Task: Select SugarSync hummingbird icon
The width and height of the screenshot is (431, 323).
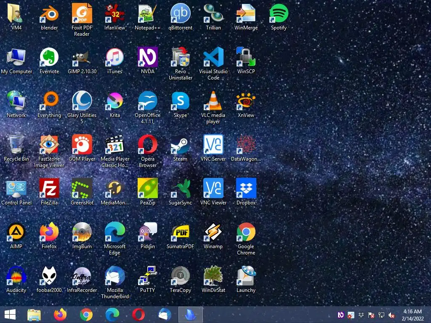Action: [x=180, y=188]
